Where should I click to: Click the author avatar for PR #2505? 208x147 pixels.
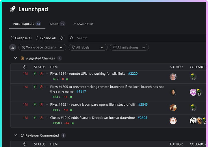click(173, 121)
